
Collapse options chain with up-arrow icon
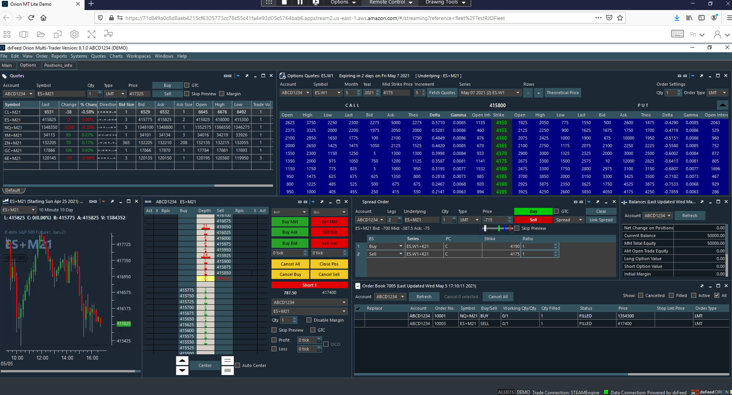click(722, 105)
